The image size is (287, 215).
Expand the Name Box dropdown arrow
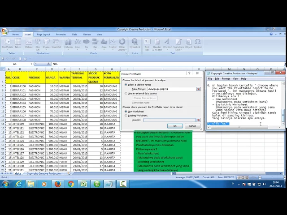(x=31, y=64)
